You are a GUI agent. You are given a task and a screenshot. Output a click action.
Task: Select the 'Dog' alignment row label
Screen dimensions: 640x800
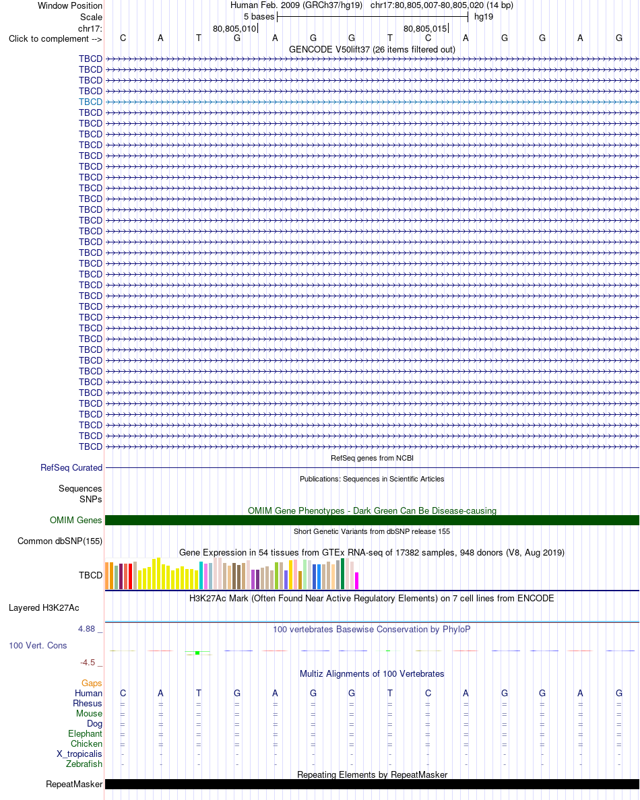[94, 723]
